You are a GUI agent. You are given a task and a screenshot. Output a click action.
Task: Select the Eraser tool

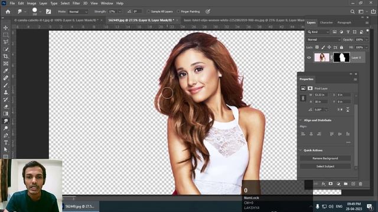point(5,107)
